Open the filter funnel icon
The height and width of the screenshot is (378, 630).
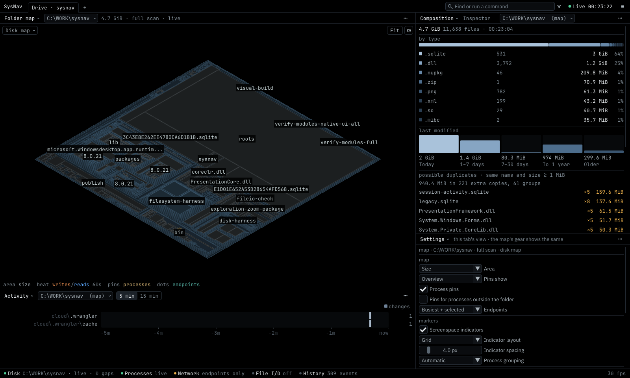(x=559, y=6)
